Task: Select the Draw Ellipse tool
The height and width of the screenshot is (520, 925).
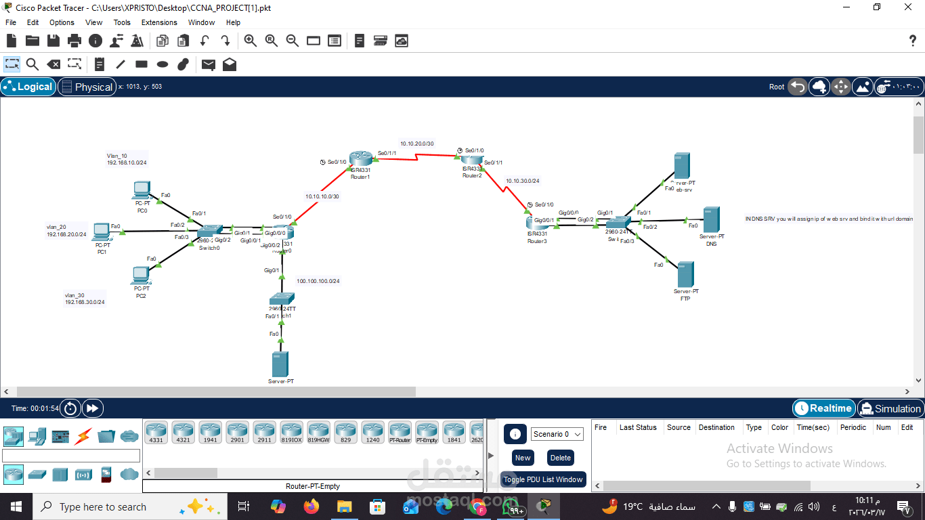Action: (x=162, y=64)
